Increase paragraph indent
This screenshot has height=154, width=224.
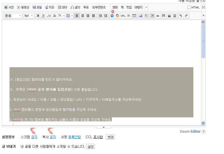pos(100,16)
